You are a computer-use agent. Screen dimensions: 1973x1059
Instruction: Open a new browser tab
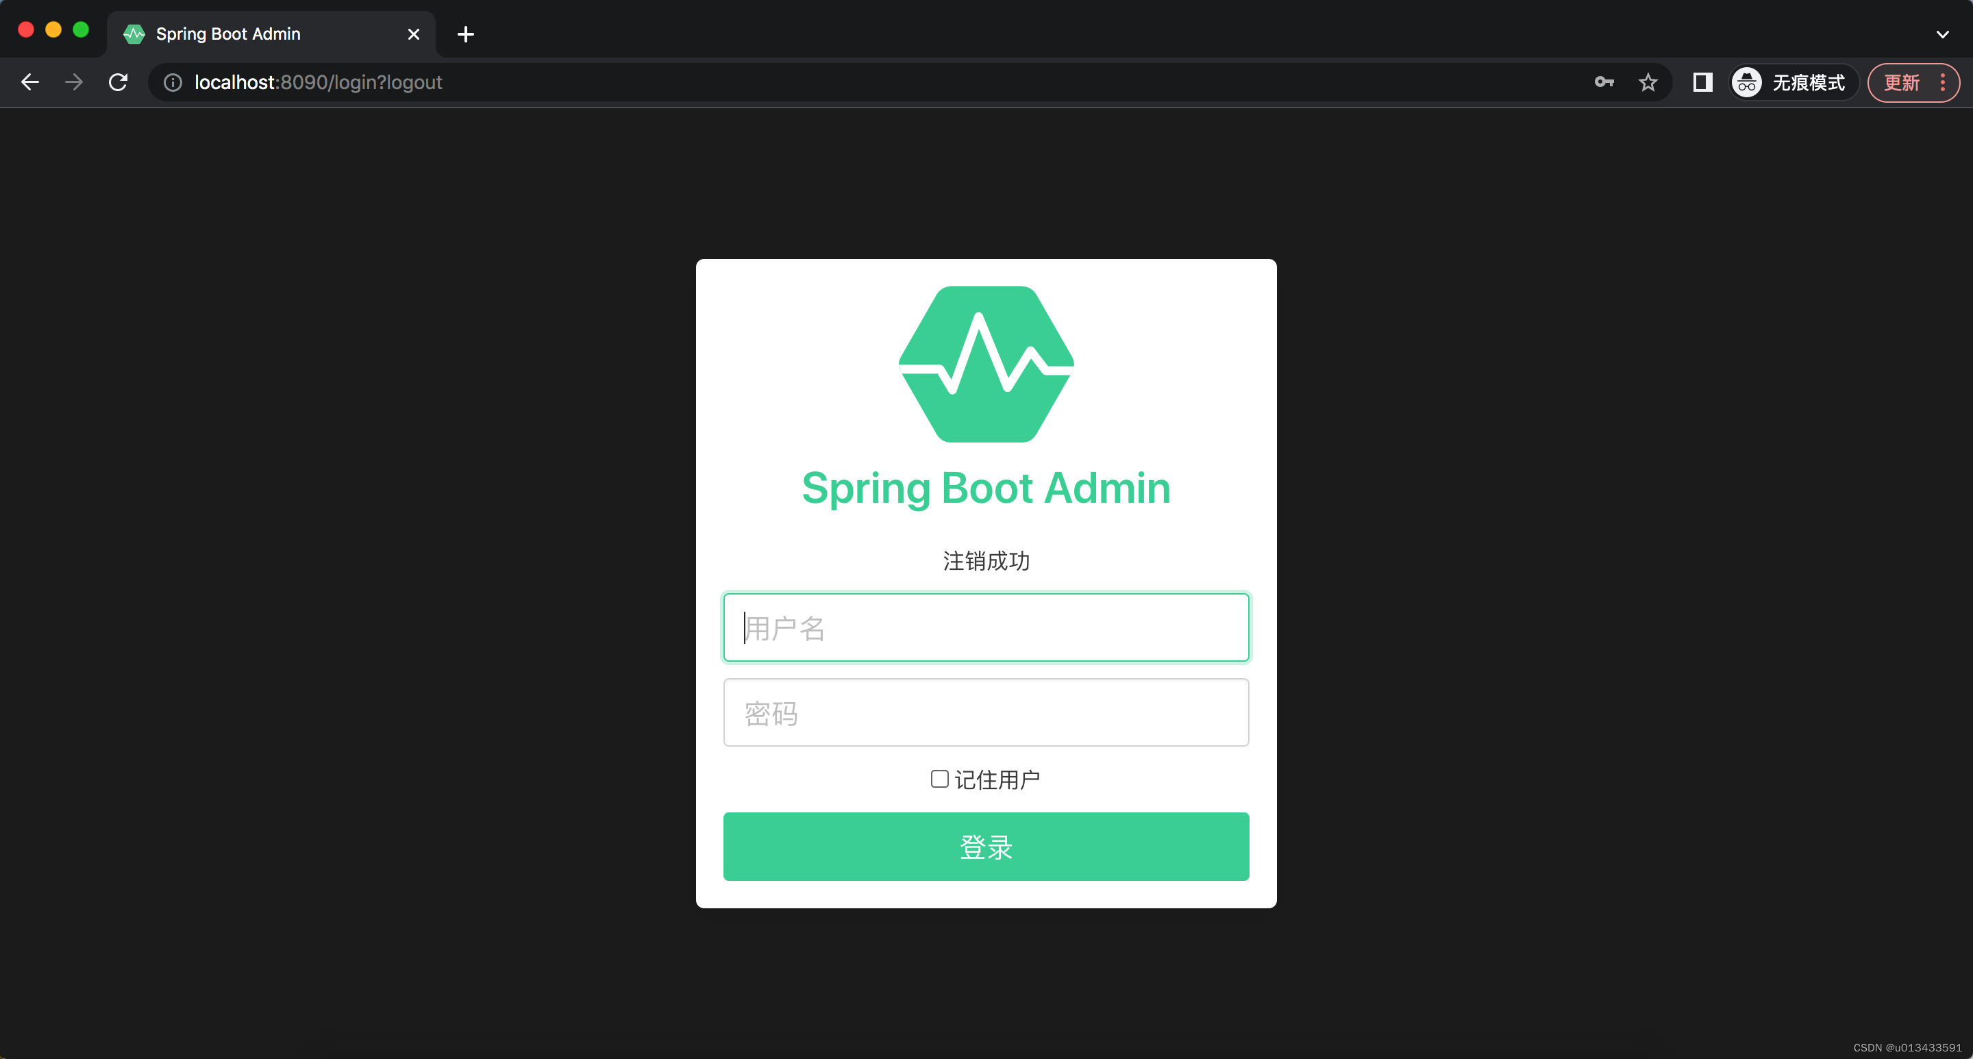point(465,34)
